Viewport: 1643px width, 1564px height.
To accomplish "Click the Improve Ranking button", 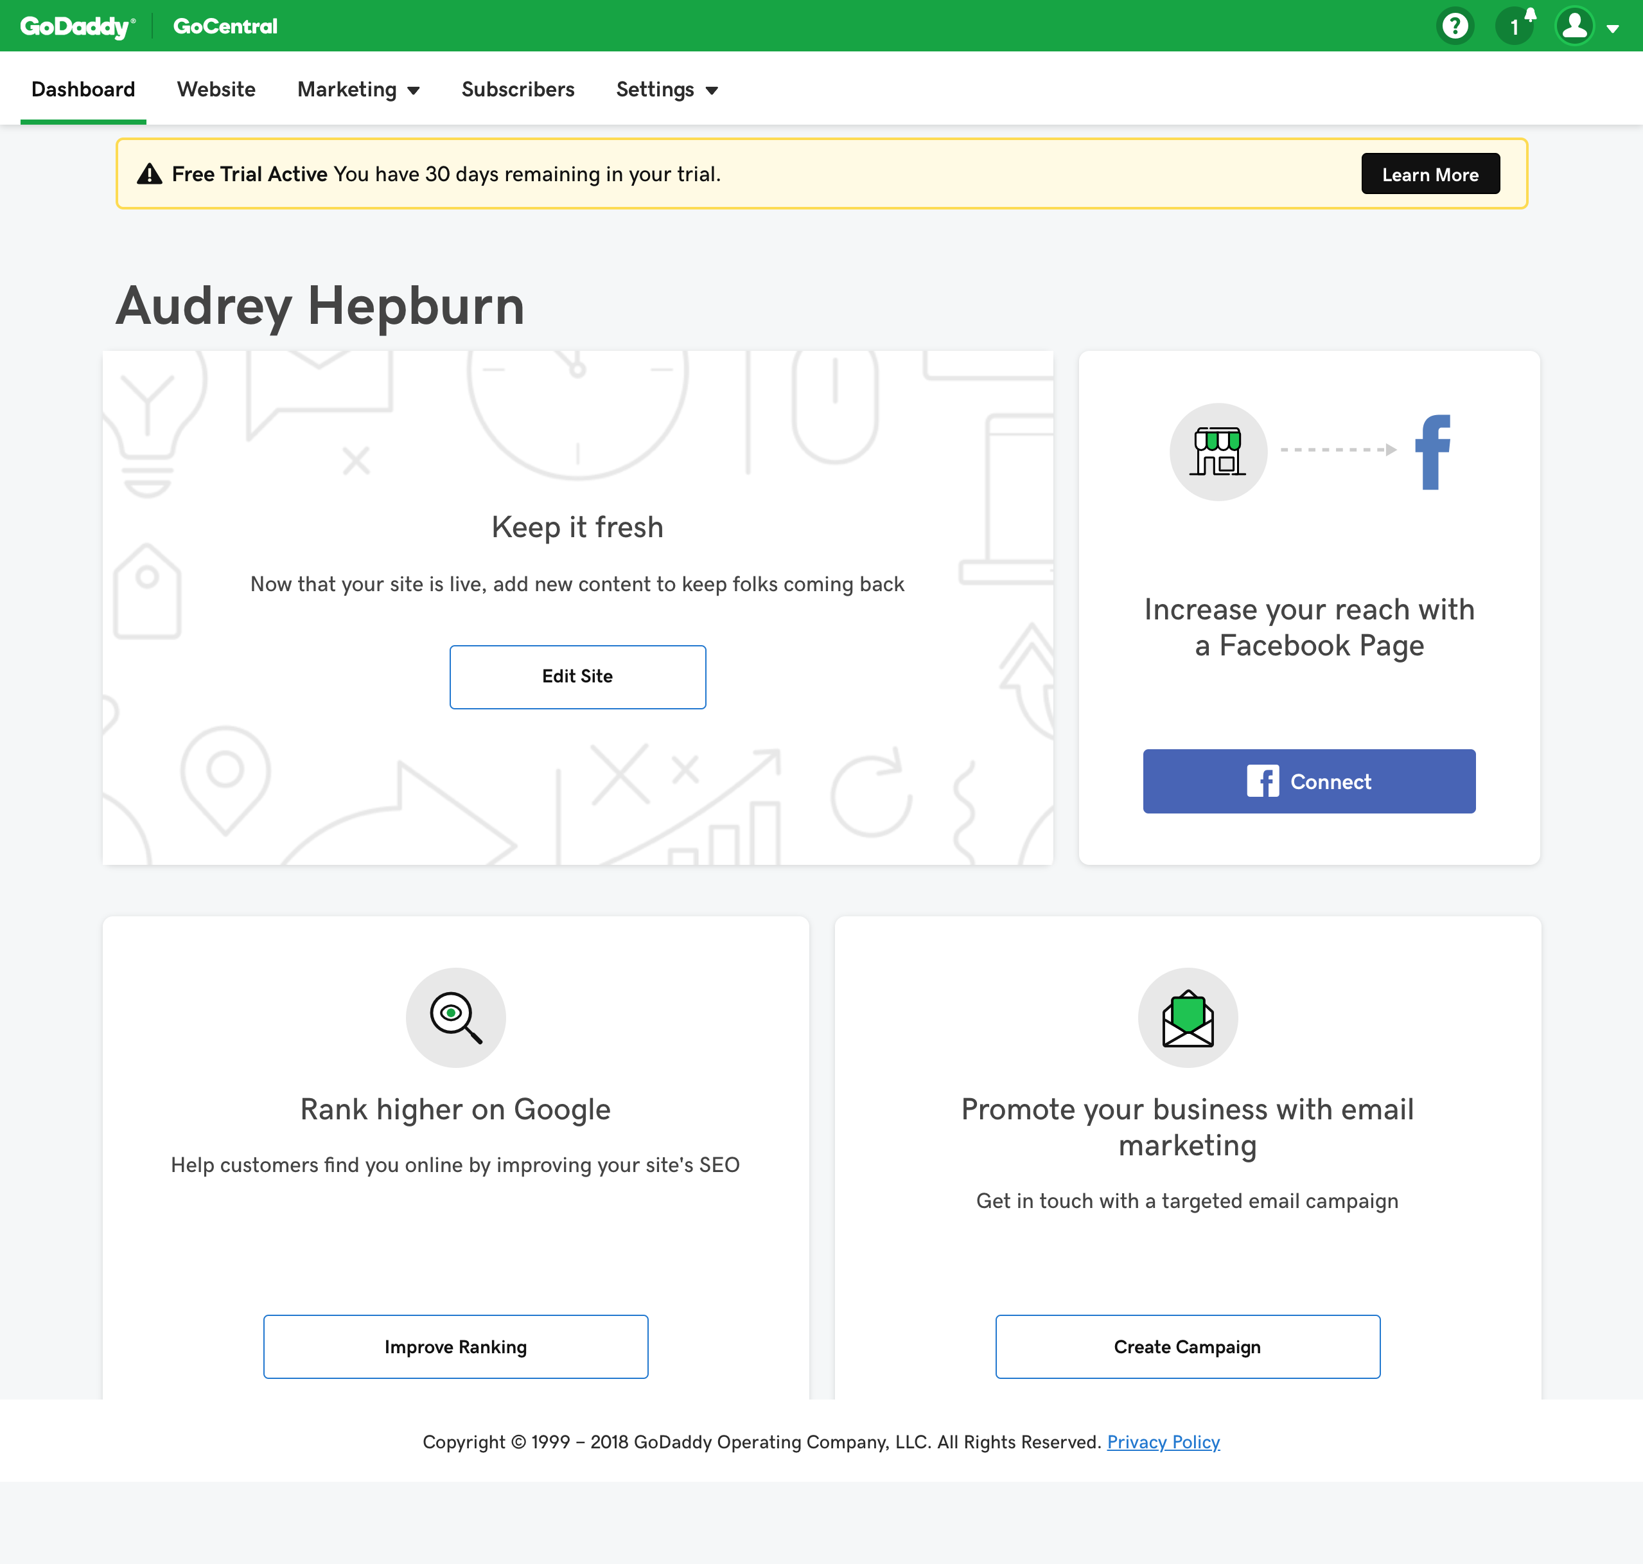I will point(455,1346).
